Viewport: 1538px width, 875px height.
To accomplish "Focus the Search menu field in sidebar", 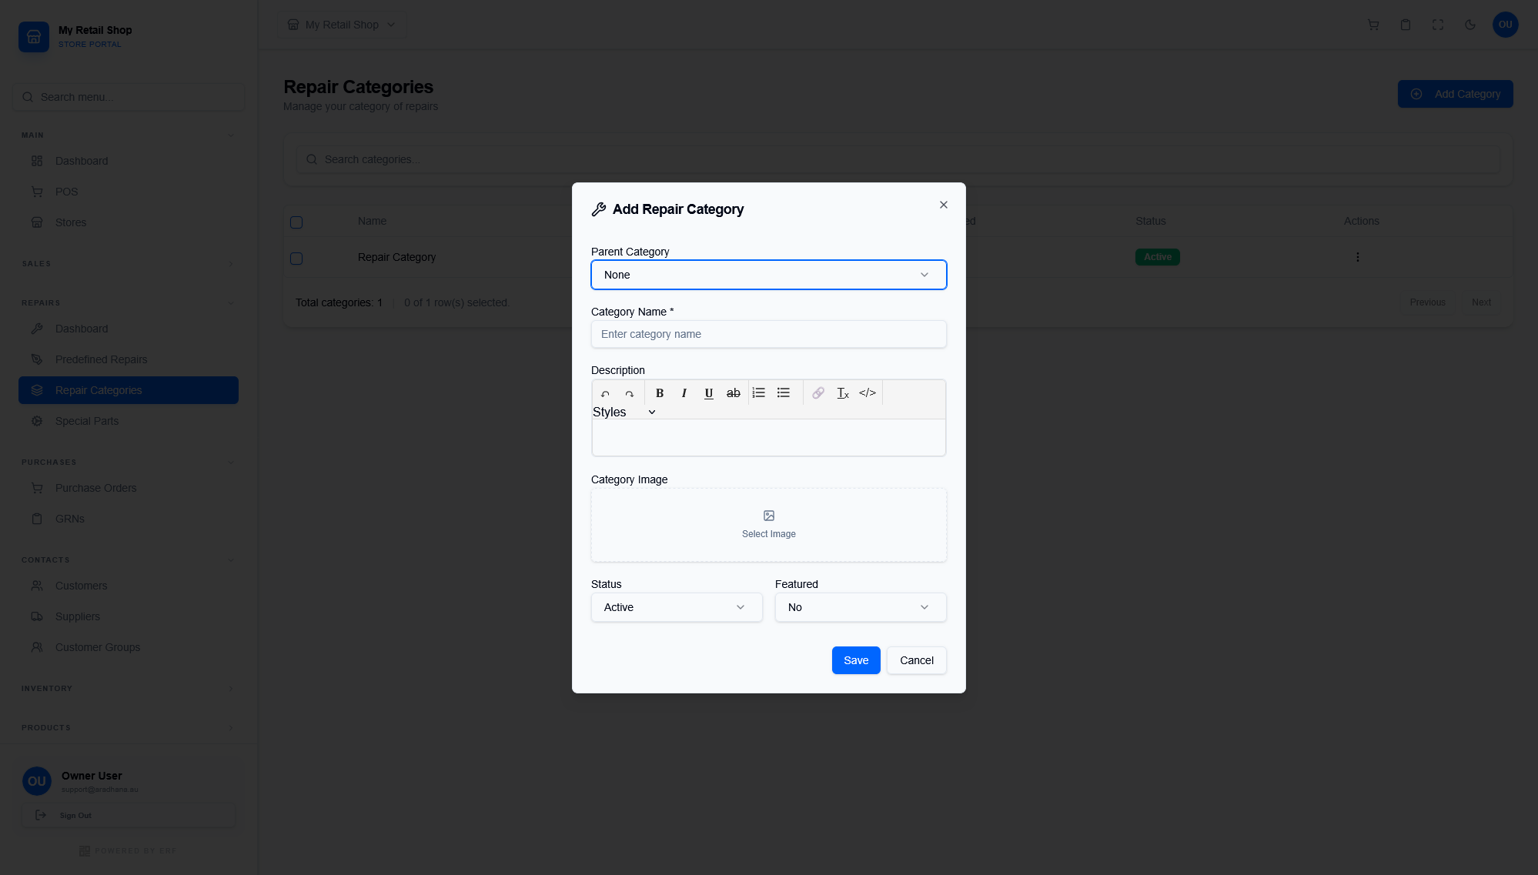I will point(129,97).
